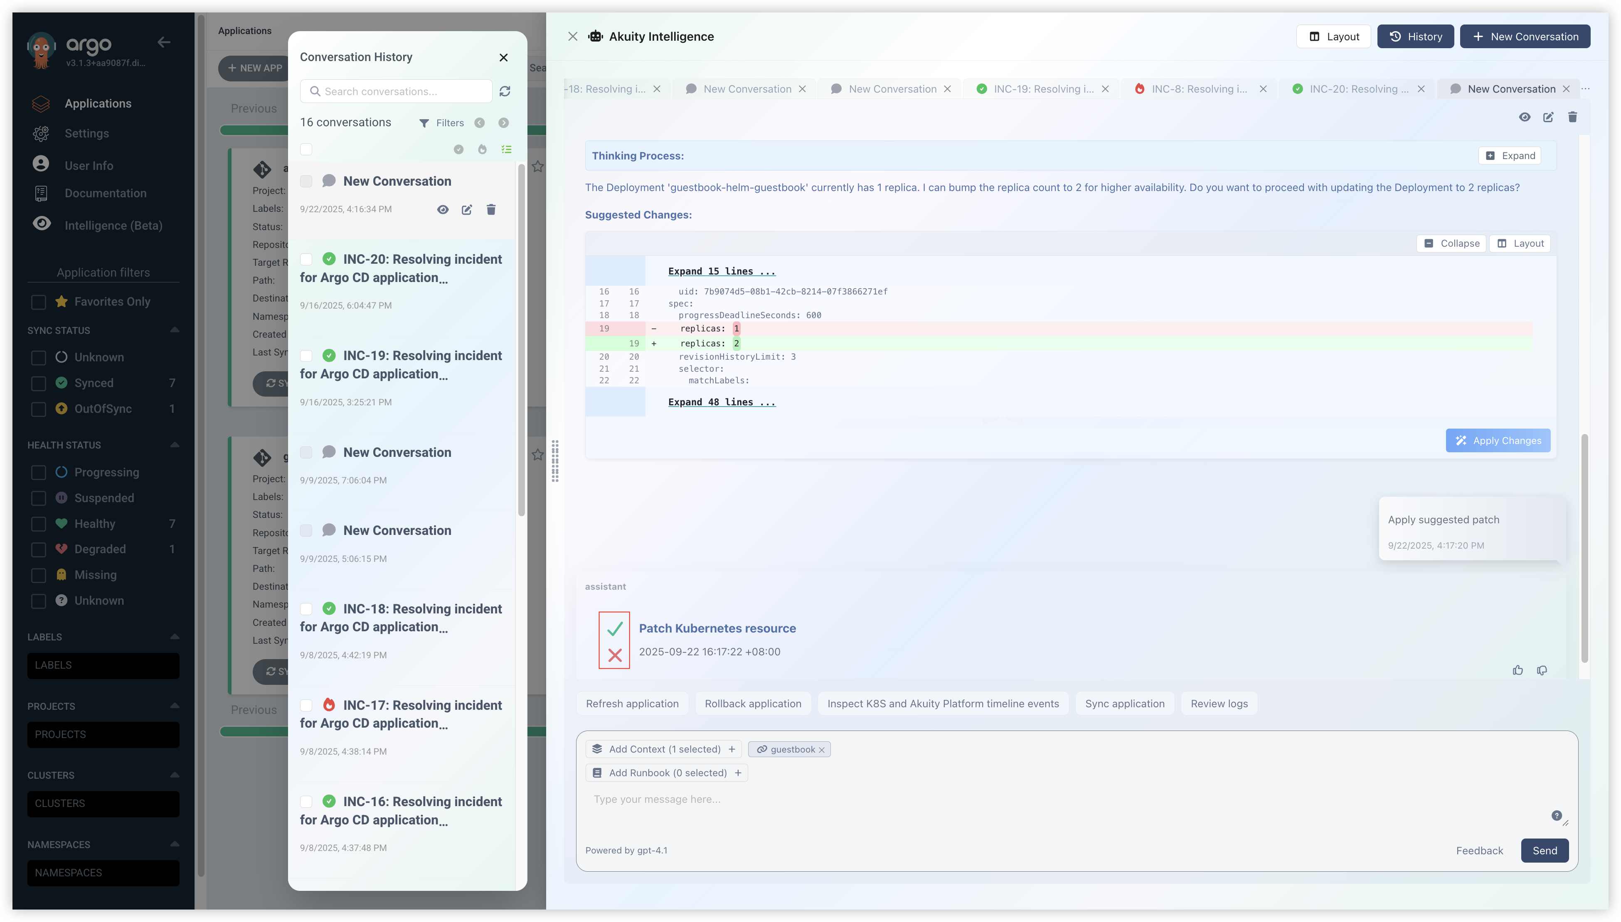The width and height of the screenshot is (1621, 922).
Task: Rename the top New Conversation entry
Action: tap(466, 210)
